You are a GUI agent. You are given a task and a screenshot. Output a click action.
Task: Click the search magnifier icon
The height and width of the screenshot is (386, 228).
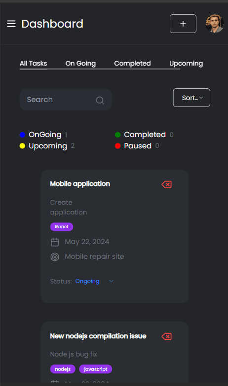pos(100,100)
